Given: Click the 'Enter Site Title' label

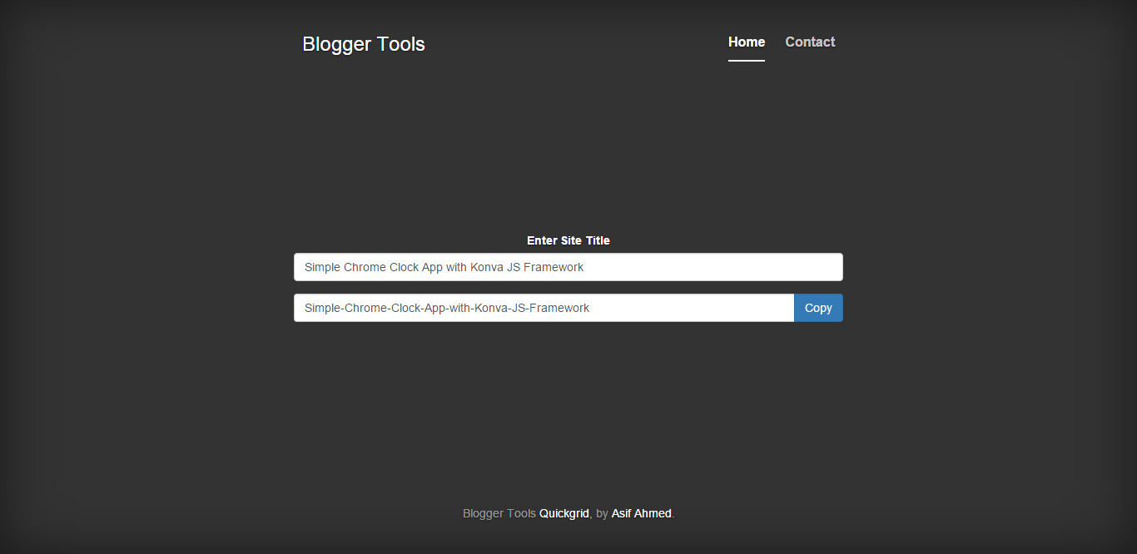Looking at the screenshot, I should pos(568,240).
